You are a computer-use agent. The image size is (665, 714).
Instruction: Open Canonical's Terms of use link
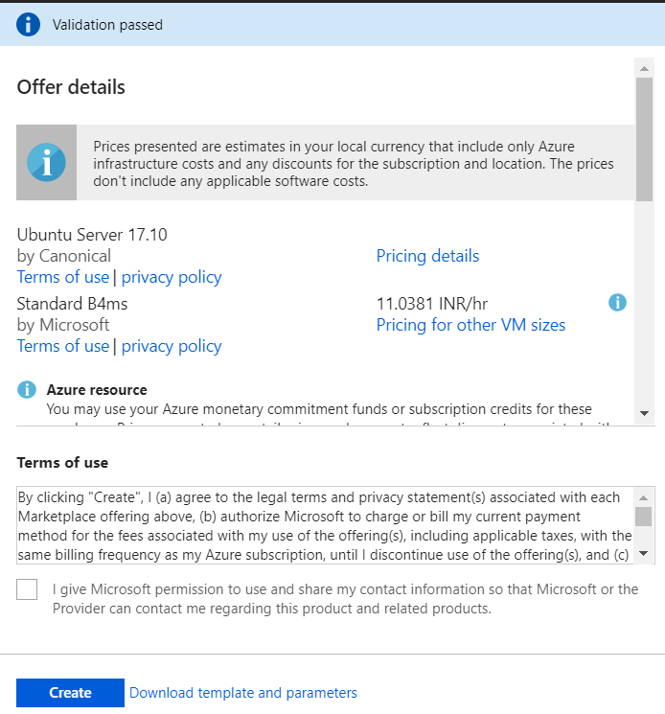(63, 277)
